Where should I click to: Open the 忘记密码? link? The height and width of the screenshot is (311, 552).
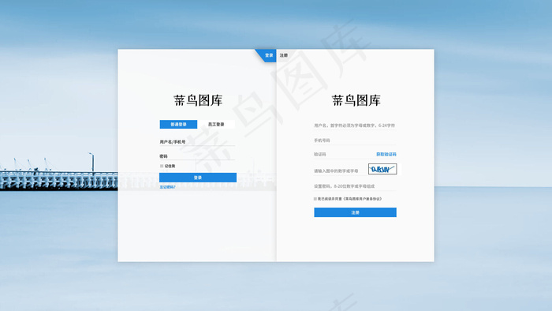(x=167, y=187)
